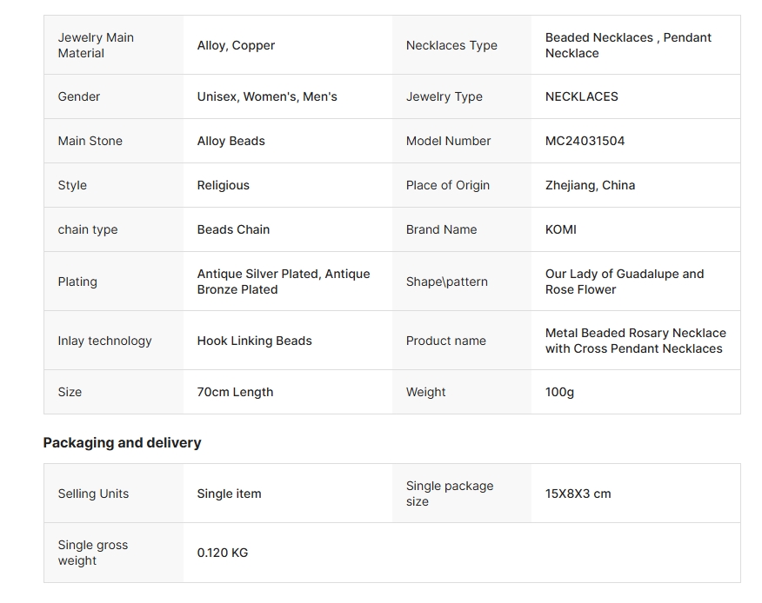This screenshot has height=603, width=762.
Task: Click the Zhejiang, China origin value
Action: pyautogui.click(x=590, y=185)
